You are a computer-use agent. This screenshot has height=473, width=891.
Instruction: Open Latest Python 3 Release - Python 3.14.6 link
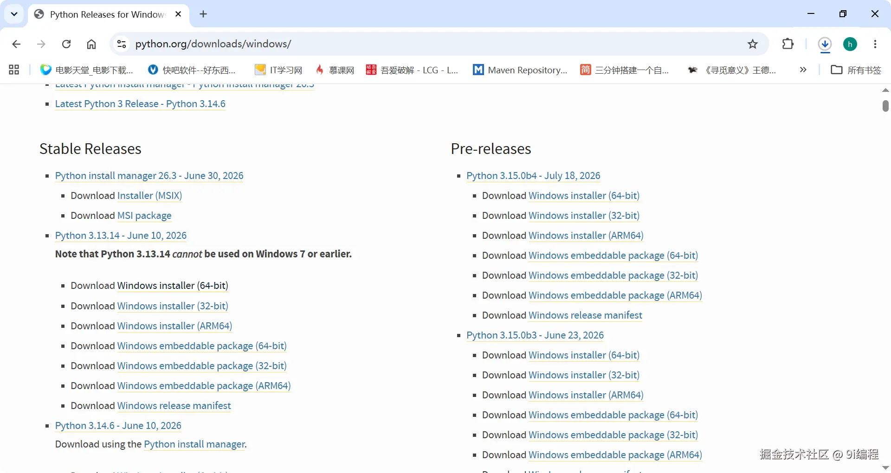tap(140, 104)
